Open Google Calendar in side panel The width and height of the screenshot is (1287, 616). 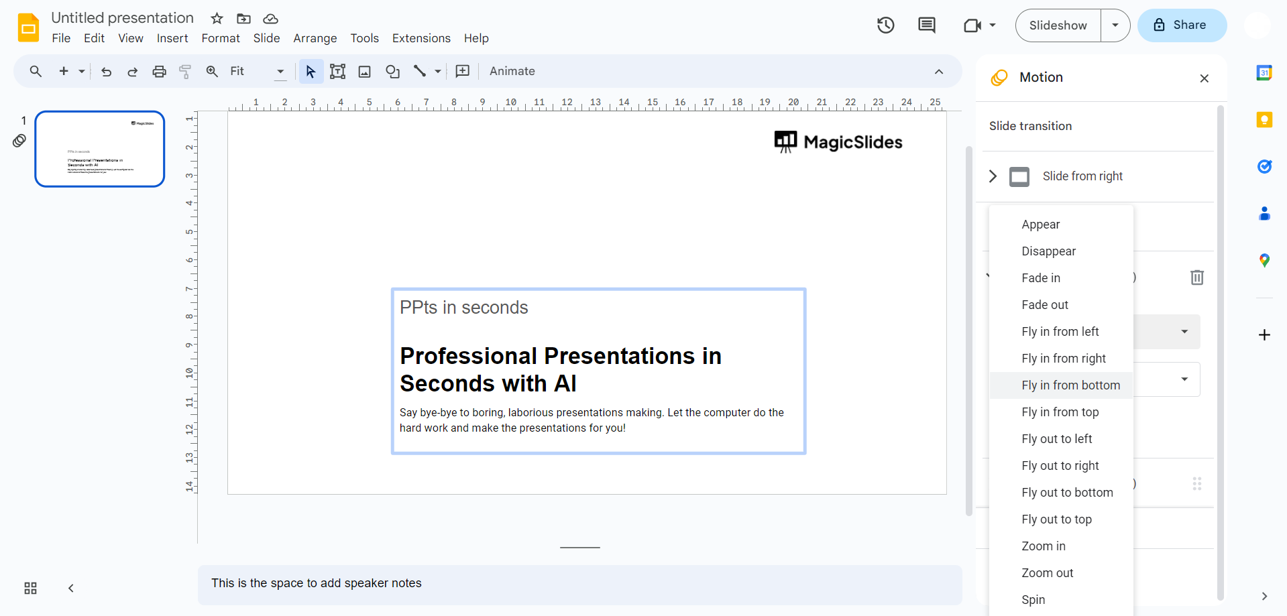pos(1264,73)
